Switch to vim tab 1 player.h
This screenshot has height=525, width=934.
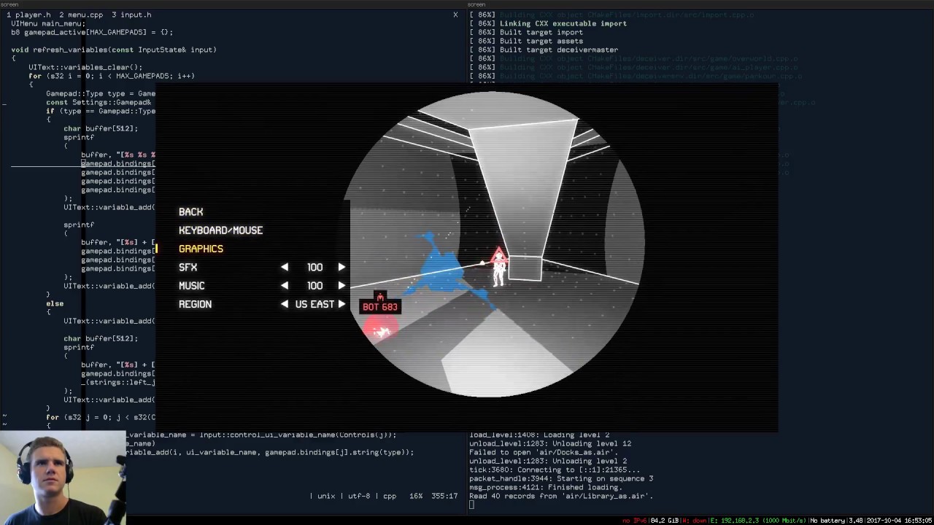click(x=28, y=15)
